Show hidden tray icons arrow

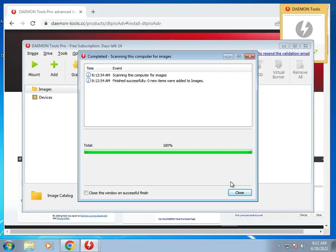coord(279,246)
